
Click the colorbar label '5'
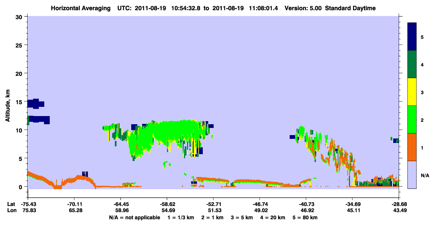[422, 37]
